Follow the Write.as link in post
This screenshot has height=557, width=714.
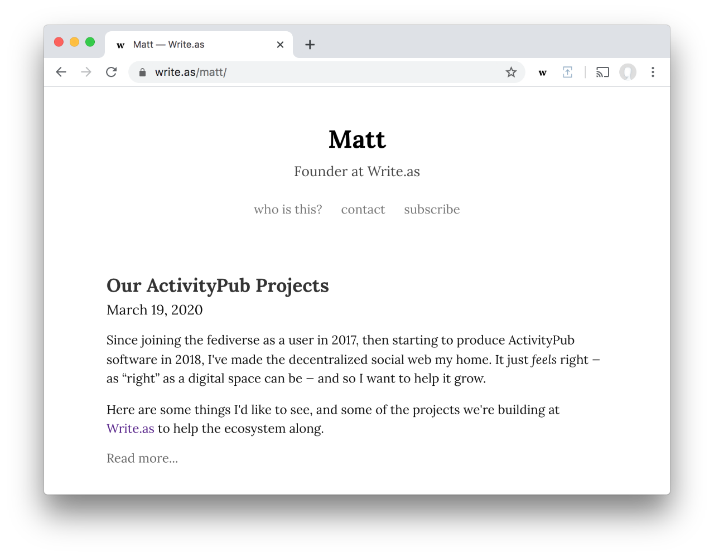click(x=131, y=428)
